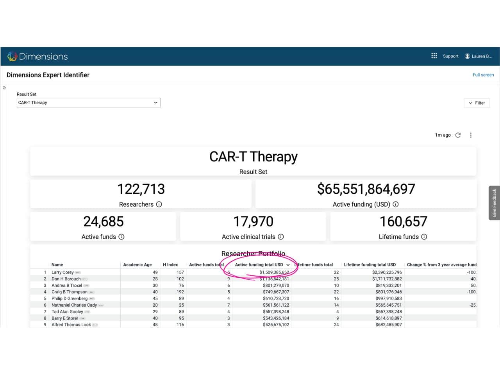Click the H Index value 116
This screenshot has width=500, height=375.
tap(180, 325)
